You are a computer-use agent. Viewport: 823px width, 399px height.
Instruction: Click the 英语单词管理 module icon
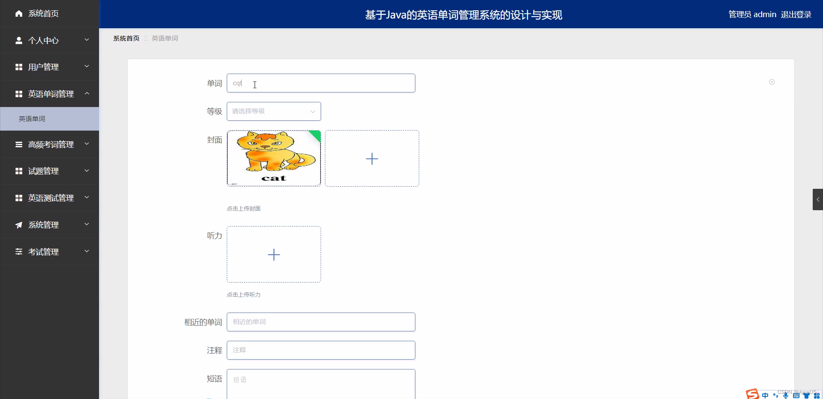(18, 94)
